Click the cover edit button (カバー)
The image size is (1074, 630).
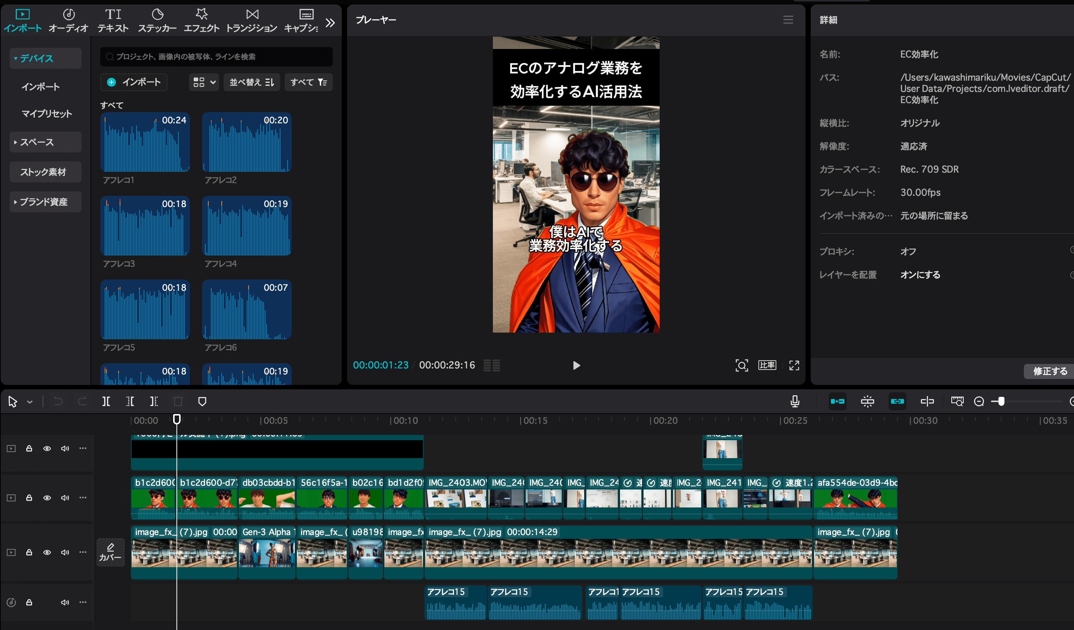(x=110, y=552)
